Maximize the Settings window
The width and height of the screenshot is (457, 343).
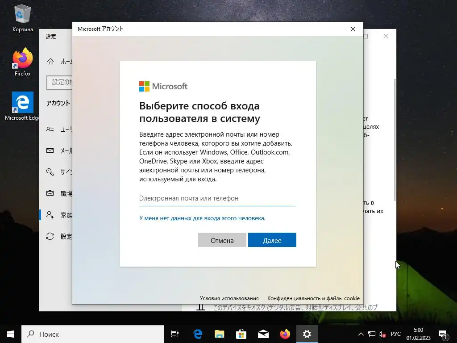366,36
